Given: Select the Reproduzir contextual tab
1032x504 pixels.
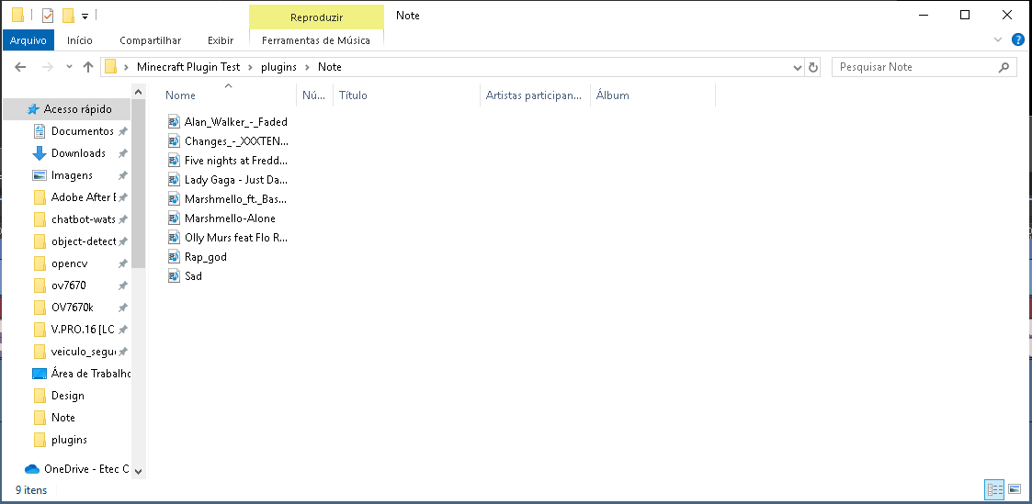Looking at the screenshot, I should coord(316,17).
